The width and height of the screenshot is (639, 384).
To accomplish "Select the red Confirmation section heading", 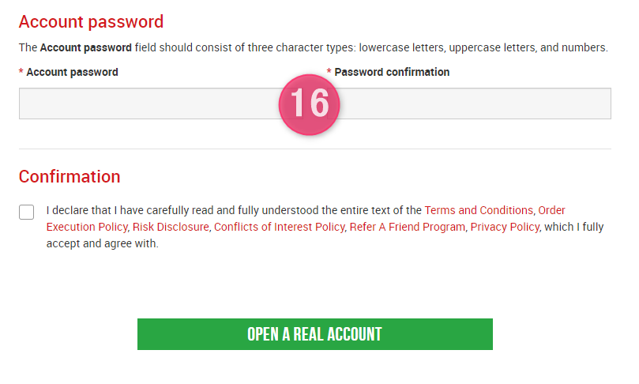I will coord(70,176).
